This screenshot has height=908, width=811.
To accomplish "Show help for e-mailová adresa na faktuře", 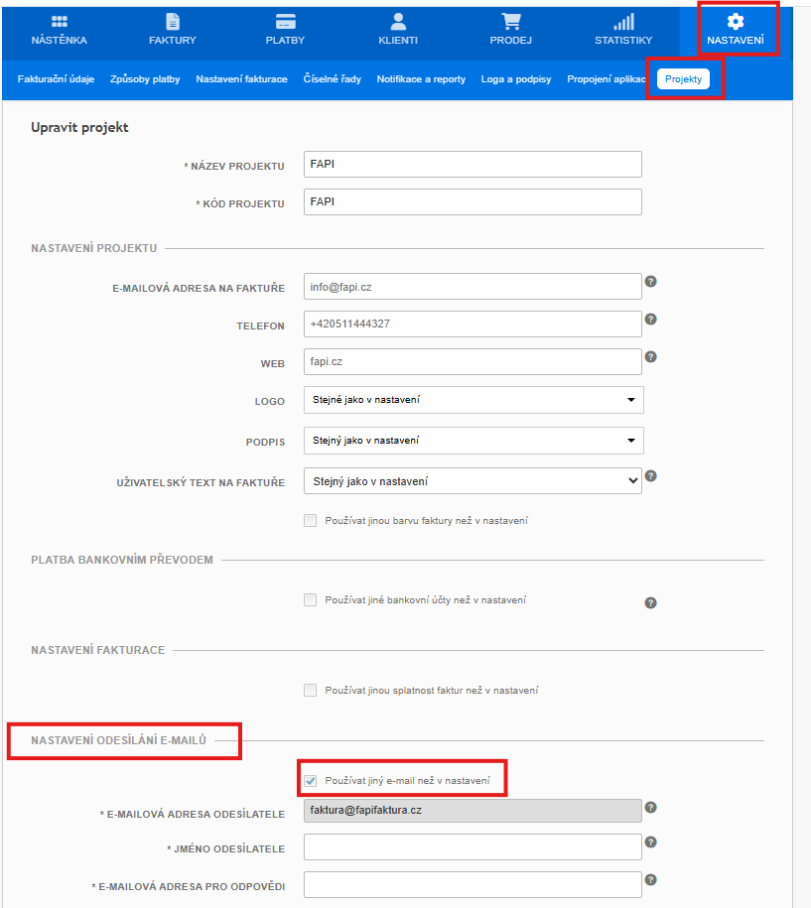I will pyautogui.click(x=650, y=282).
